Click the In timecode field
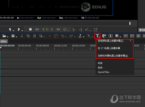Viewport: 145px width, 107px height. click(27, 18)
